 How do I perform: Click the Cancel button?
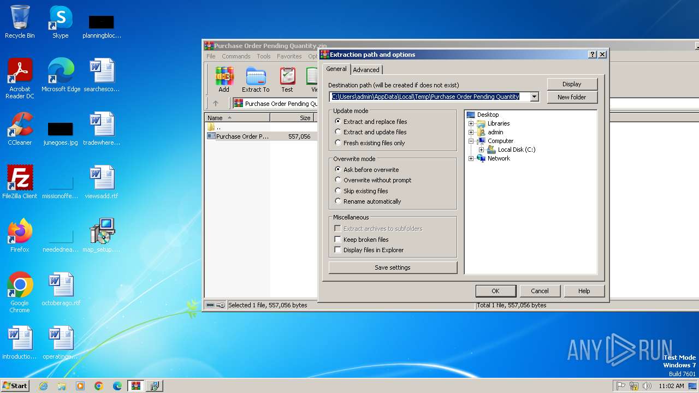pyautogui.click(x=540, y=291)
